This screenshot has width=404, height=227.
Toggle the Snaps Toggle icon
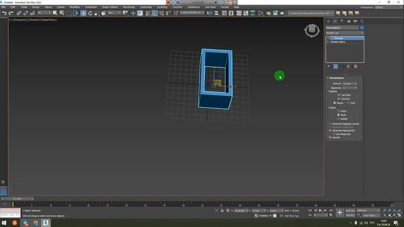(148, 13)
